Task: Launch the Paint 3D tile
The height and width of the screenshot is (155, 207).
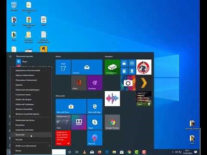Action: click(94, 138)
